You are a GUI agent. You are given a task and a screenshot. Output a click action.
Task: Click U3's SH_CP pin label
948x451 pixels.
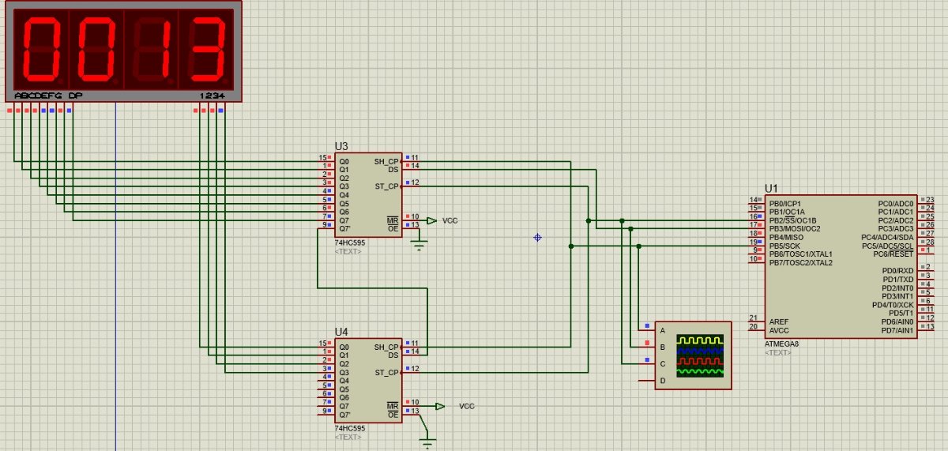pos(386,161)
